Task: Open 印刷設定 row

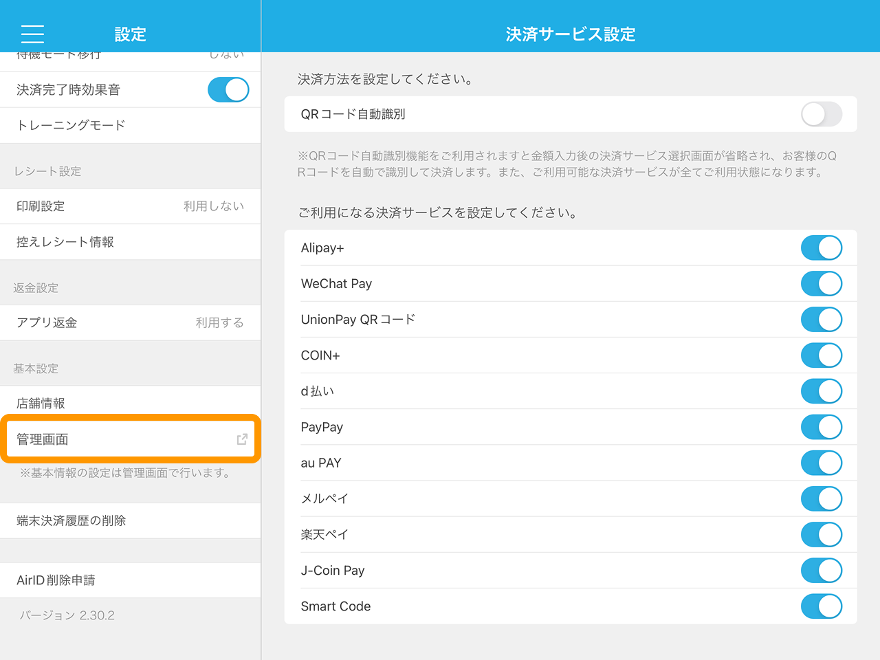Action: (x=131, y=206)
